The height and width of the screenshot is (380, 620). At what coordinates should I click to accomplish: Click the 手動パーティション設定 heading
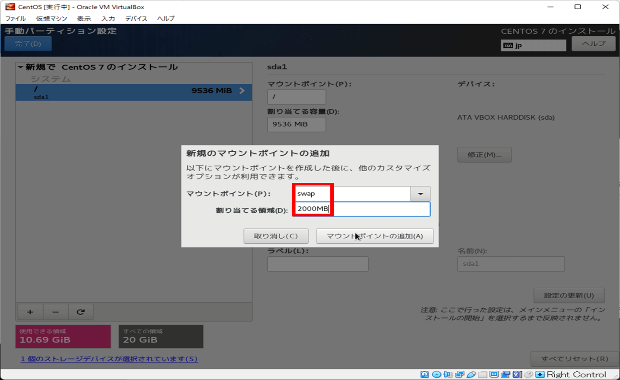point(61,31)
